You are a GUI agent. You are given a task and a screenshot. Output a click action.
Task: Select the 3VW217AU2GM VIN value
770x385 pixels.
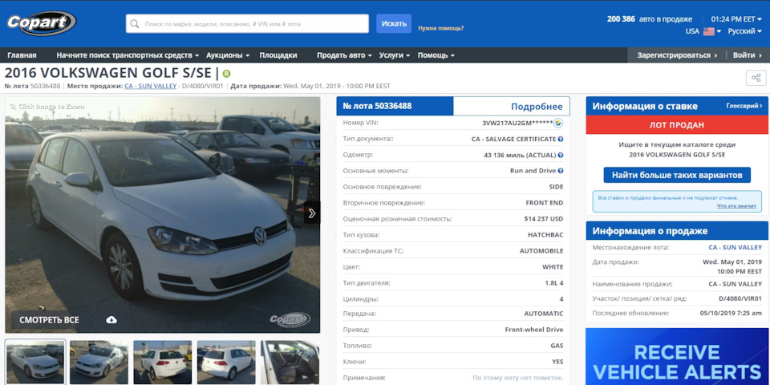pyautogui.click(x=517, y=123)
